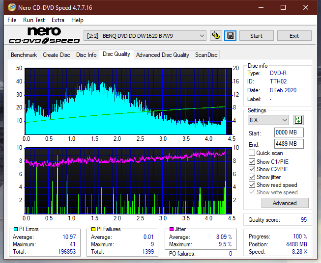Click PI Errors average 10.97
Viewport: 321px width, 263px height.
[69, 237]
